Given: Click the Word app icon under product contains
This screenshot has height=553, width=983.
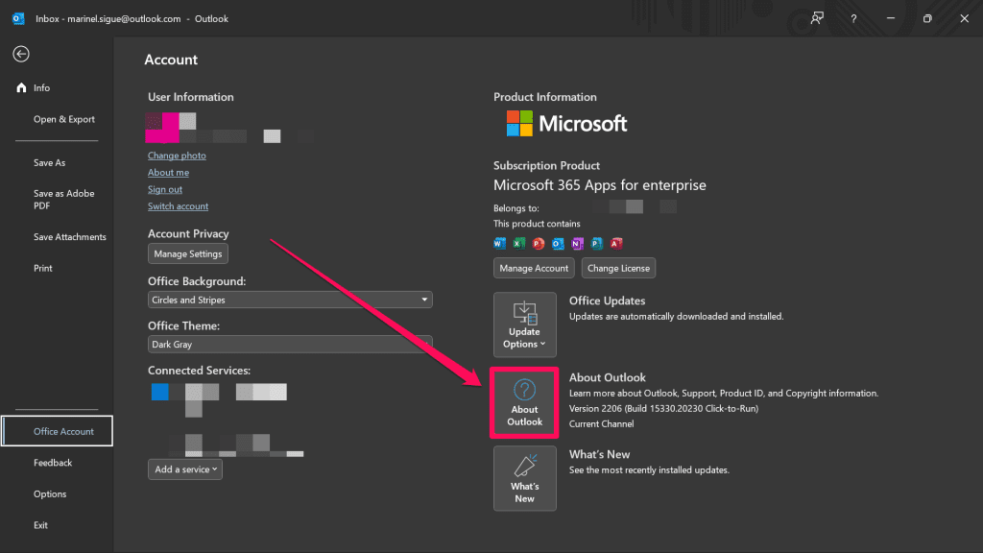Looking at the screenshot, I should (499, 243).
